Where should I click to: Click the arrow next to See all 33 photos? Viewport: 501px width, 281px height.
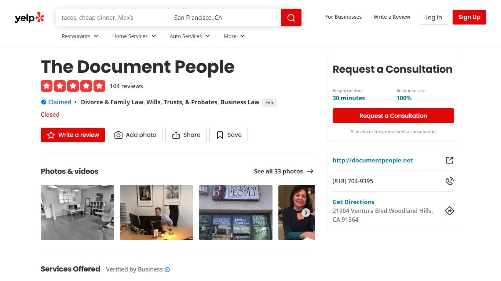(x=310, y=171)
